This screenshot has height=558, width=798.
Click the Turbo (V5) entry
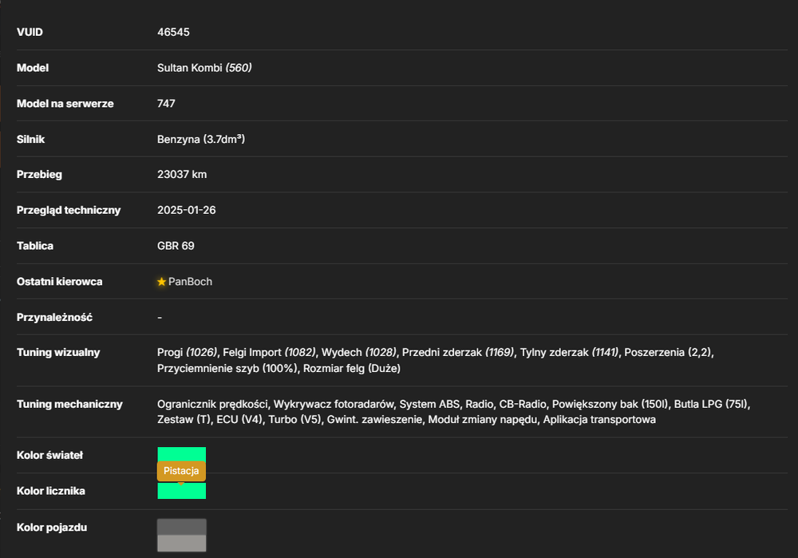click(x=295, y=420)
